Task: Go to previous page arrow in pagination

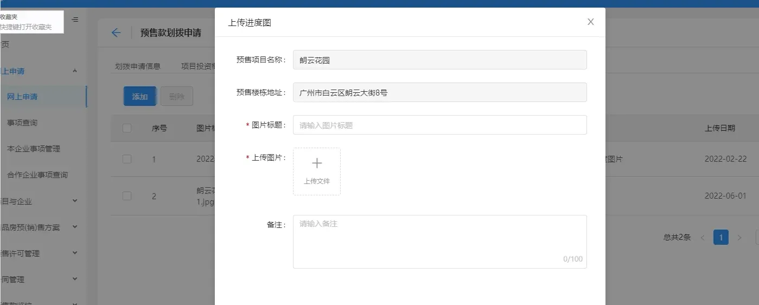Action: [703, 238]
